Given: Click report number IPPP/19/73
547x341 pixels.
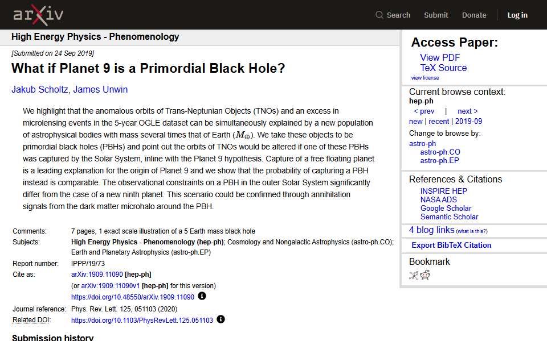Looking at the screenshot, I should [x=88, y=263].
